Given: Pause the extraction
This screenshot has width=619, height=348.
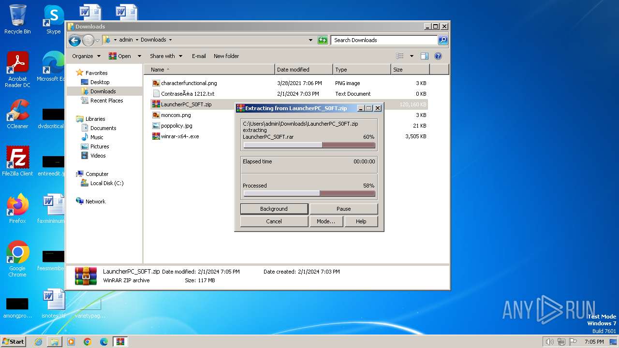Looking at the screenshot, I should pyautogui.click(x=343, y=209).
